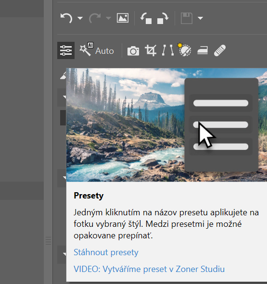Select the iron smoothing tool
The image size is (267, 284).
pyautogui.click(x=203, y=50)
